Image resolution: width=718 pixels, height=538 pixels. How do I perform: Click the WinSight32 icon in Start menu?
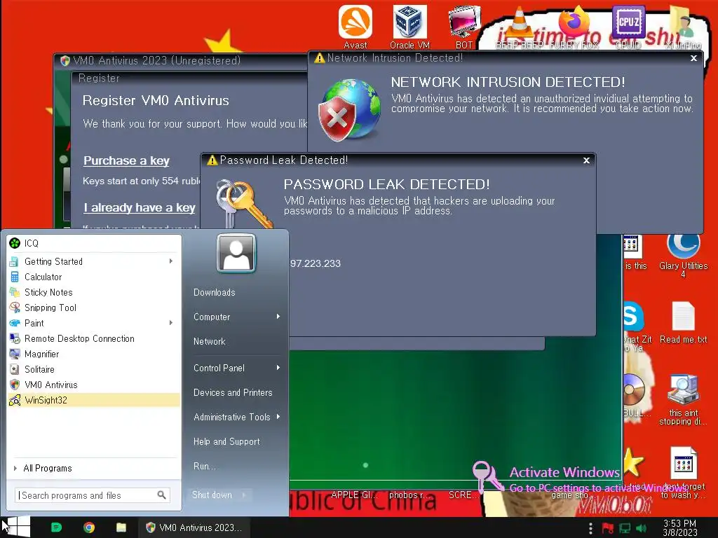point(15,400)
